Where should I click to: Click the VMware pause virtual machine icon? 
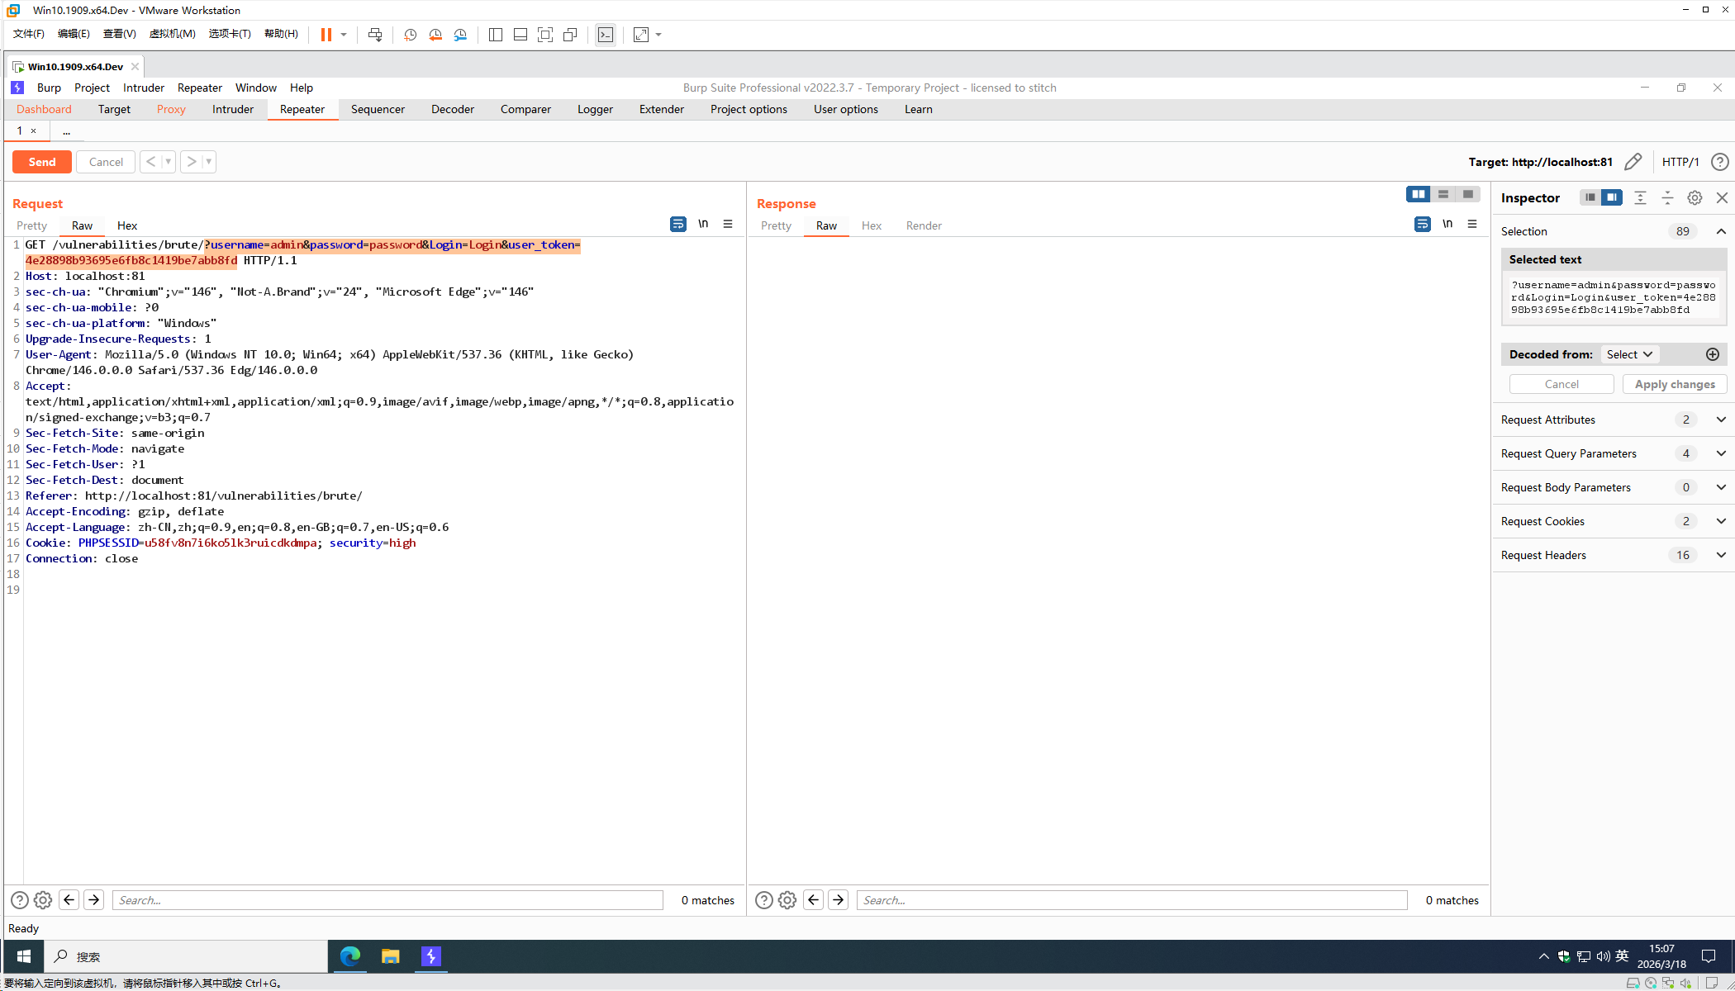click(326, 35)
